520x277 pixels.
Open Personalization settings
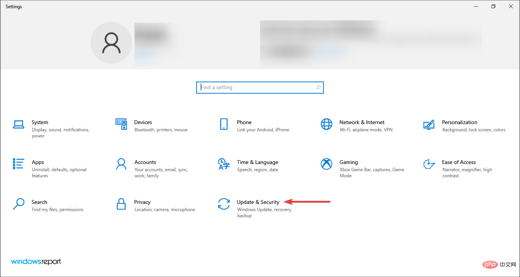[x=459, y=122]
